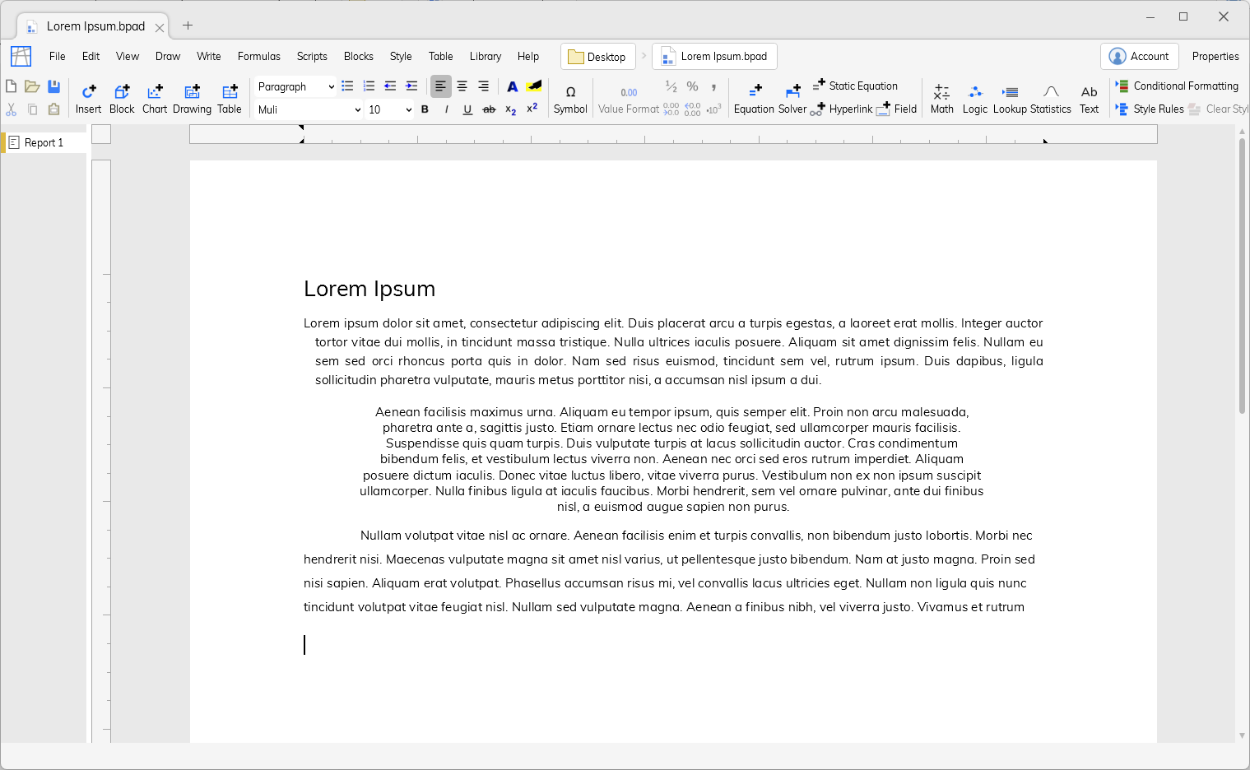
Task: Change the font color (blue A)
Action: tap(513, 86)
